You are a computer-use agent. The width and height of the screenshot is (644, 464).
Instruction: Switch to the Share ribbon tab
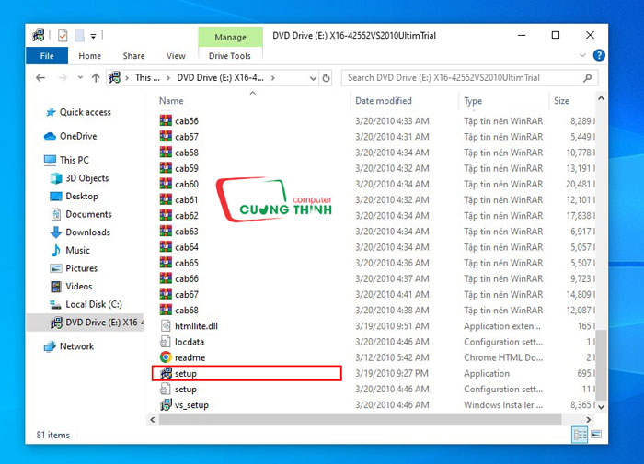point(133,56)
